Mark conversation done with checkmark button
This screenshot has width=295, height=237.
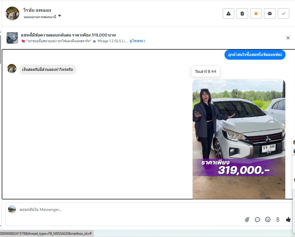click(x=284, y=13)
